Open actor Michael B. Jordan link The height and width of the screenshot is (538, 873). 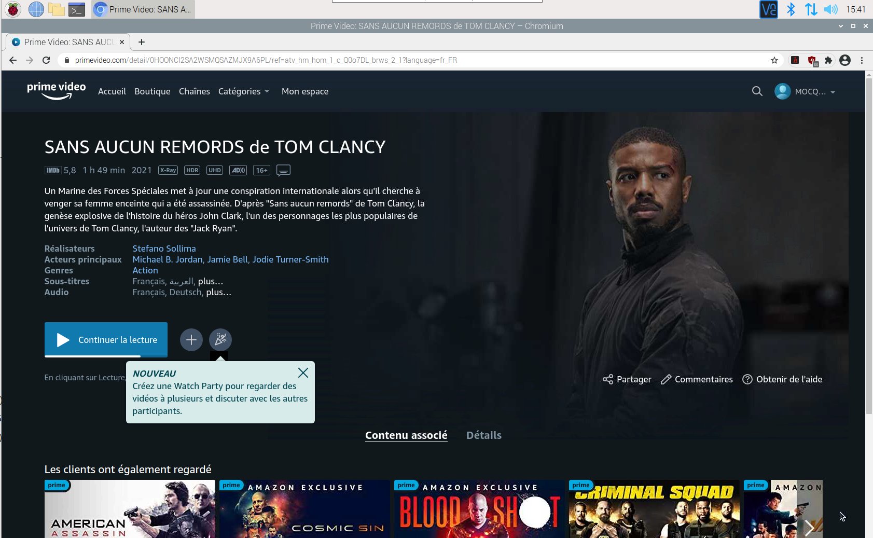pos(168,259)
